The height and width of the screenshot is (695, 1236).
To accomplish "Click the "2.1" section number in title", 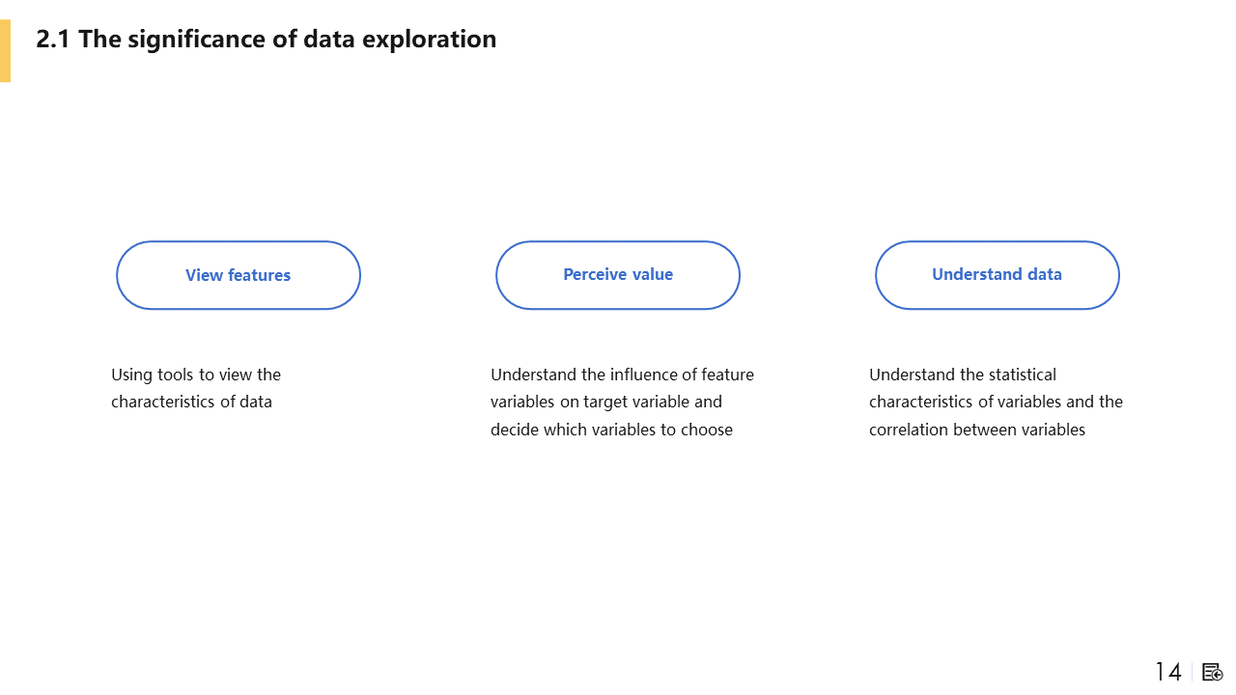I will (52, 40).
